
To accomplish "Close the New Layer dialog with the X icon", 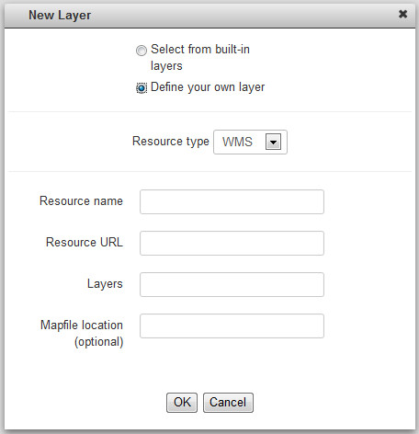I will pyautogui.click(x=402, y=14).
